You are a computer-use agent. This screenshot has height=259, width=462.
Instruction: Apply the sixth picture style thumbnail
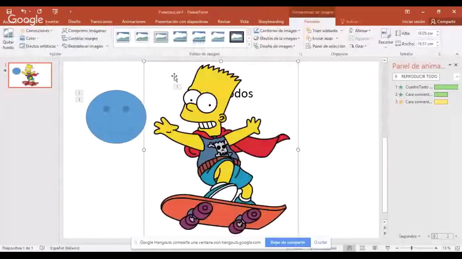pyautogui.click(x=218, y=37)
